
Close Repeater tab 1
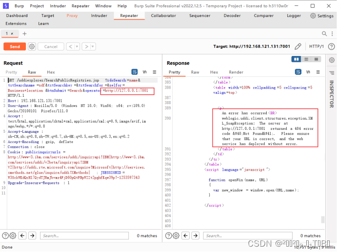coord(12,34)
